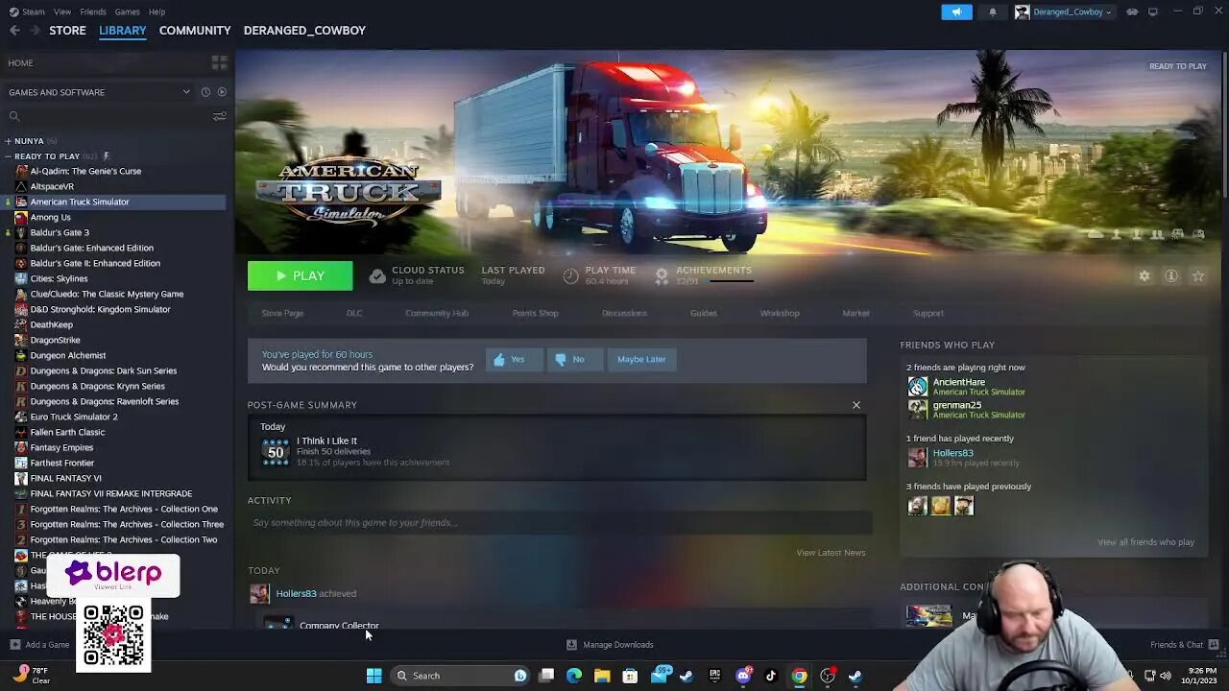
Task: Toggle the ready-to-play filter icon
Action: [222, 92]
